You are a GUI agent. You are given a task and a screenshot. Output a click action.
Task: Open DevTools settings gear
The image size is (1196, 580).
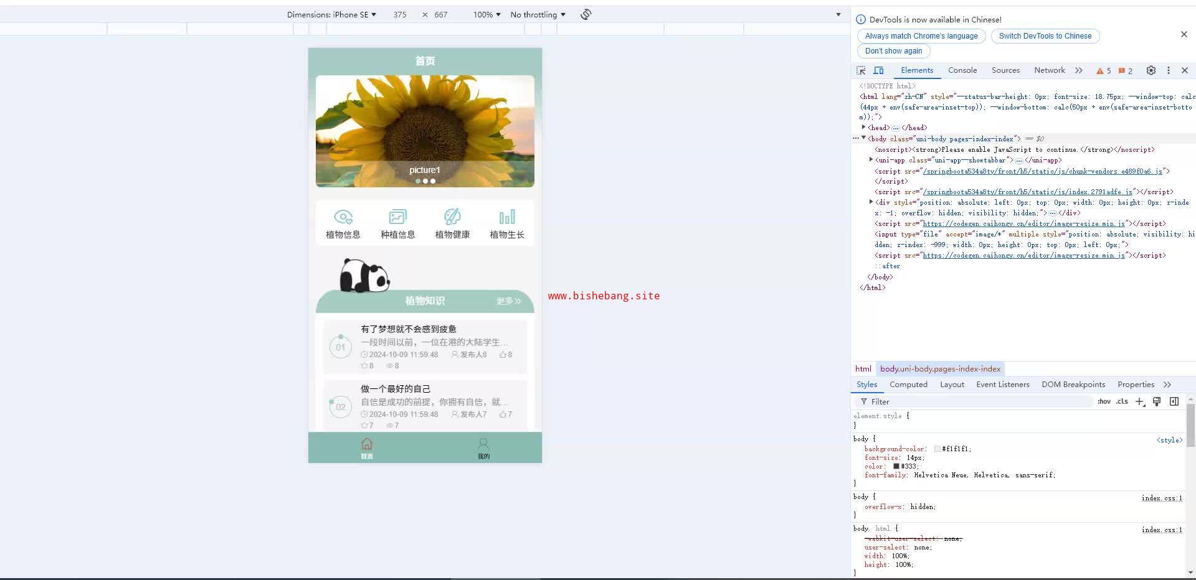point(1151,70)
